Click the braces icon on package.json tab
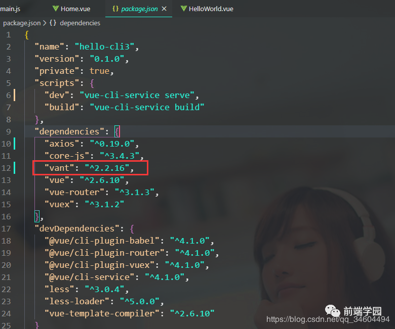 [x=115, y=9]
